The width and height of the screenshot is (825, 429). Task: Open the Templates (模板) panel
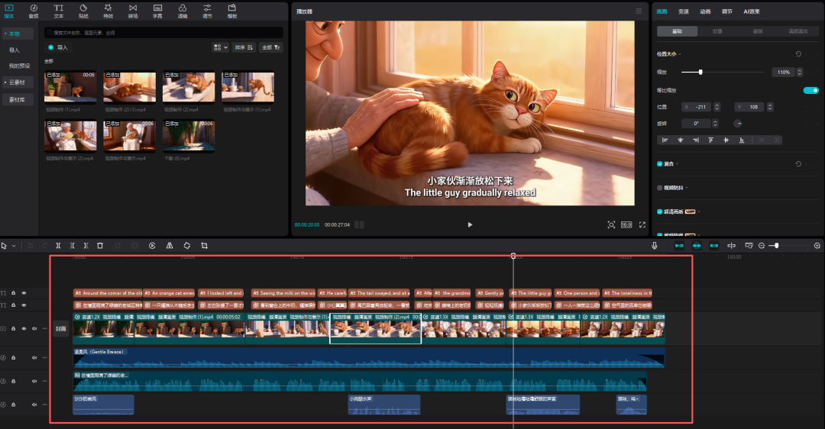(x=232, y=11)
